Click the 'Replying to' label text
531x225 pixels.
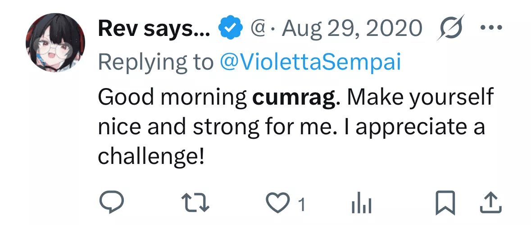(156, 63)
